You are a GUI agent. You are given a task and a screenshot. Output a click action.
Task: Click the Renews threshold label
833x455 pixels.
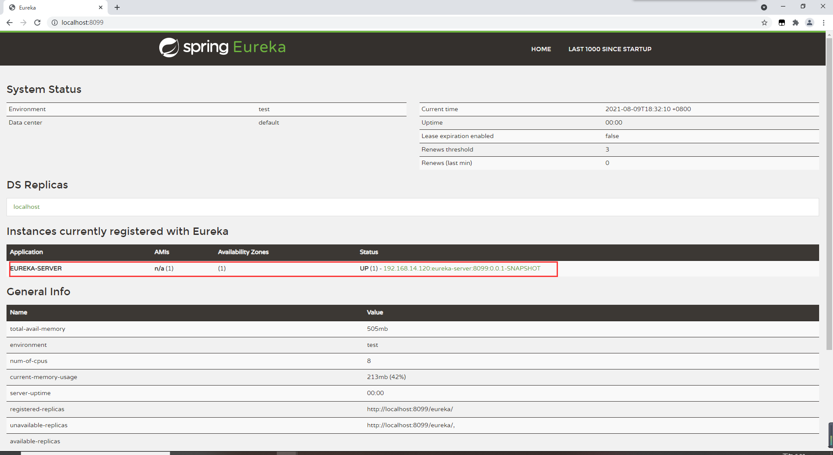click(447, 149)
